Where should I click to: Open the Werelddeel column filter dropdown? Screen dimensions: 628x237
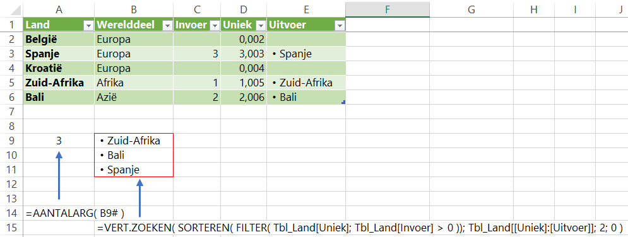tap(167, 26)
